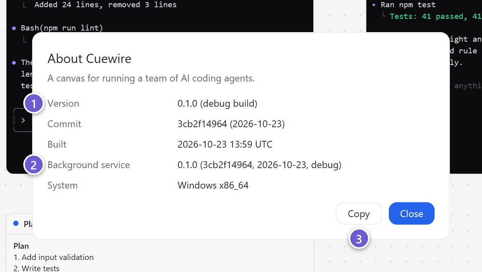
Task: Select the built time '2026-10-23 13:59 UTC'
Action: (225, 144)
